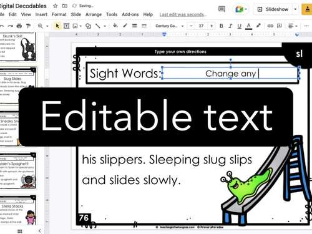312x234 pixels.
Task: Choose the select cursor tool
Action: pos(57,26)
